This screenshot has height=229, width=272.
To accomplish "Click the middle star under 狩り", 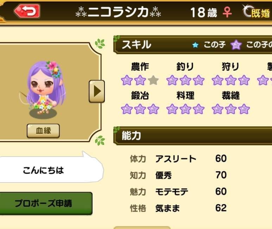I will click(231, 80).
